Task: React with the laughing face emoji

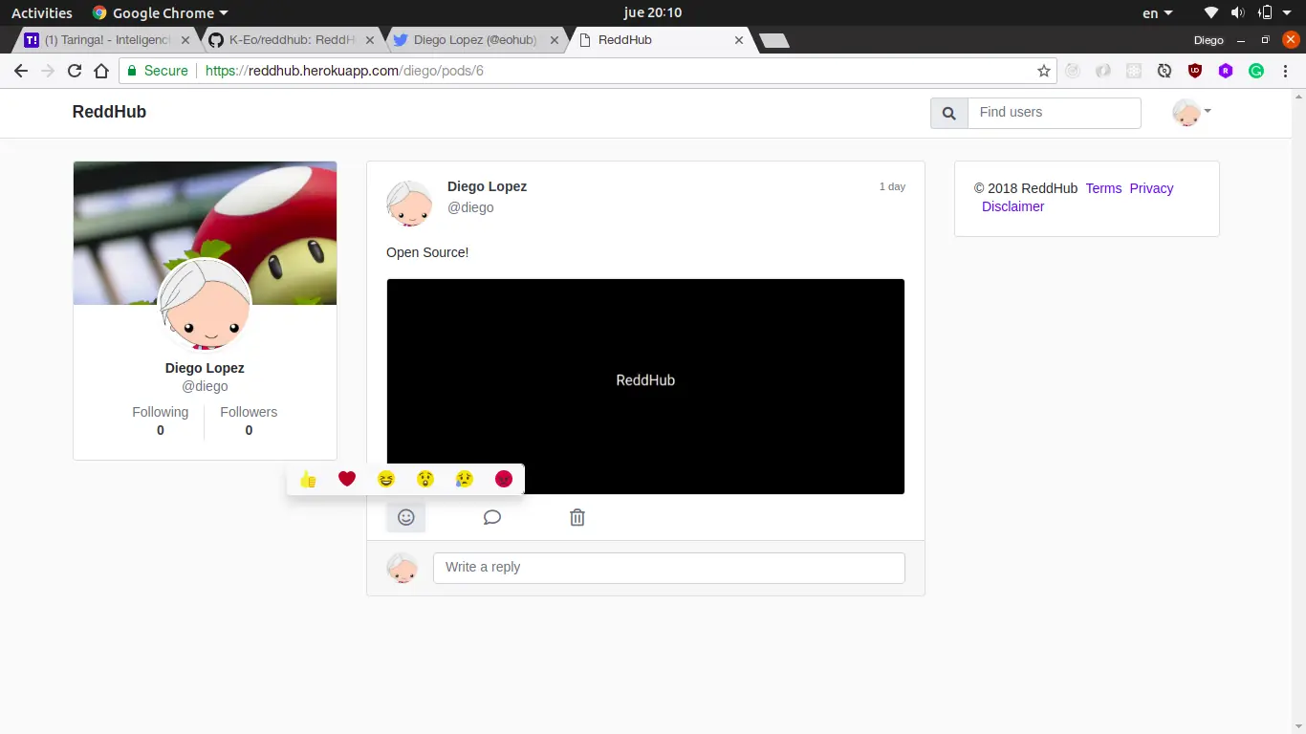Action: (386, 479)
